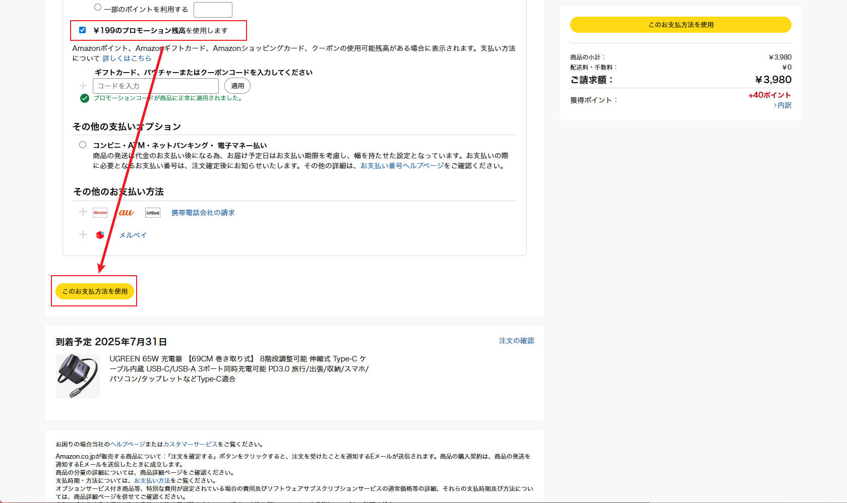Open the 詳しくはこちら payment details link
The height and width of the screenshot is (503, 847).
coord(127,58)
